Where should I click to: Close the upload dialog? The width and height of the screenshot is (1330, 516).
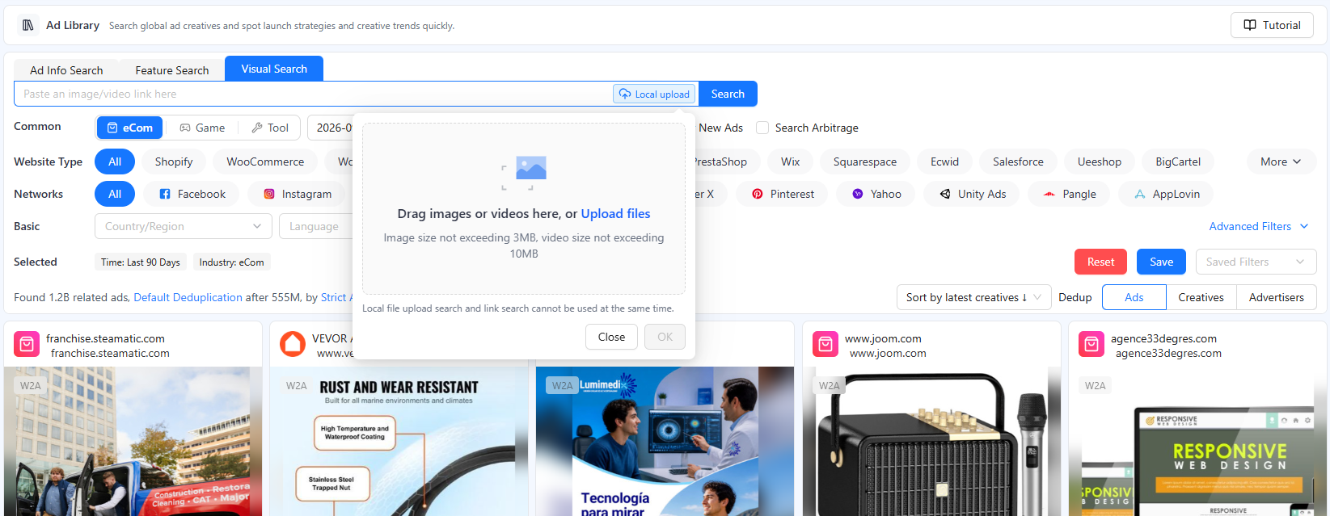[611, 337]
